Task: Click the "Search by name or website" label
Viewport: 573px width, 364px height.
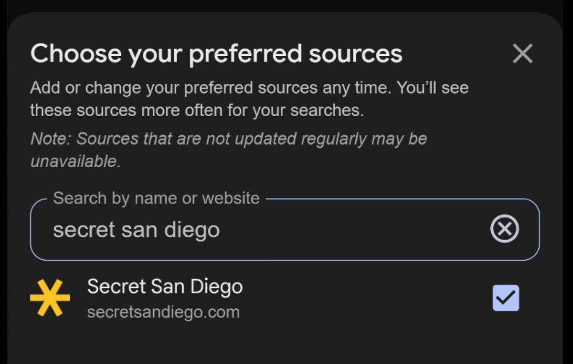Action: pyautogui.click(x=156, y=198)
